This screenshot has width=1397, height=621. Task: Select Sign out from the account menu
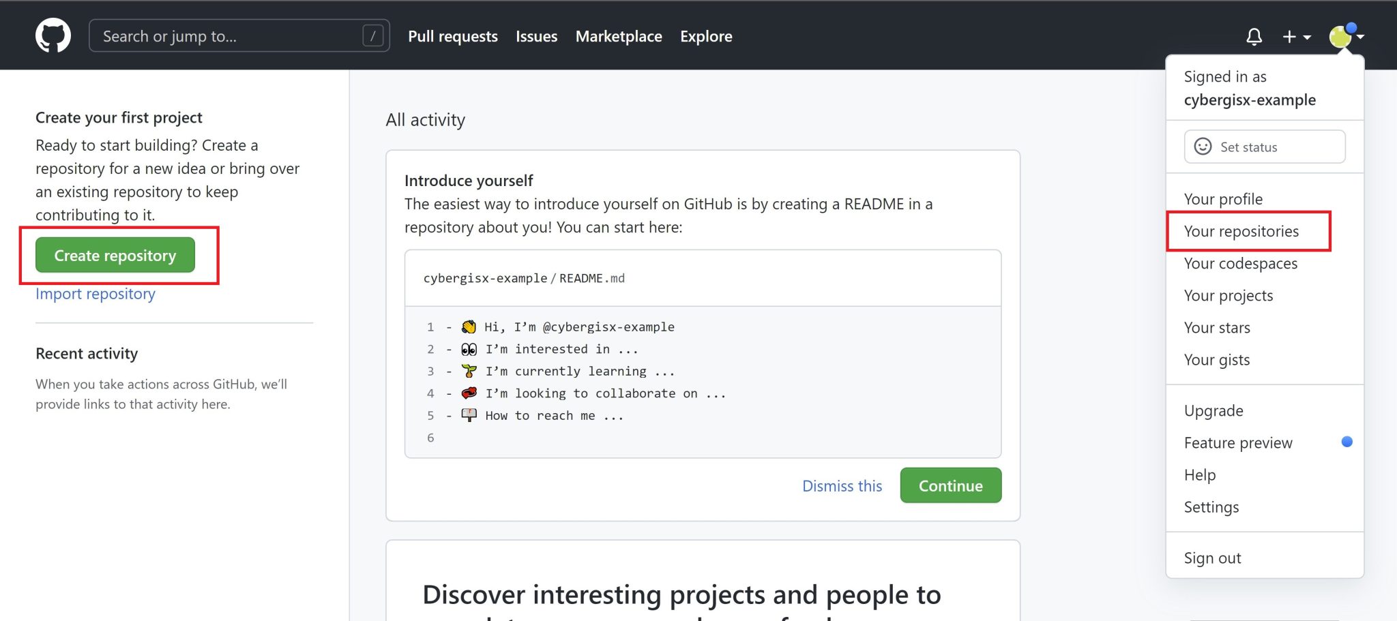1212,557
